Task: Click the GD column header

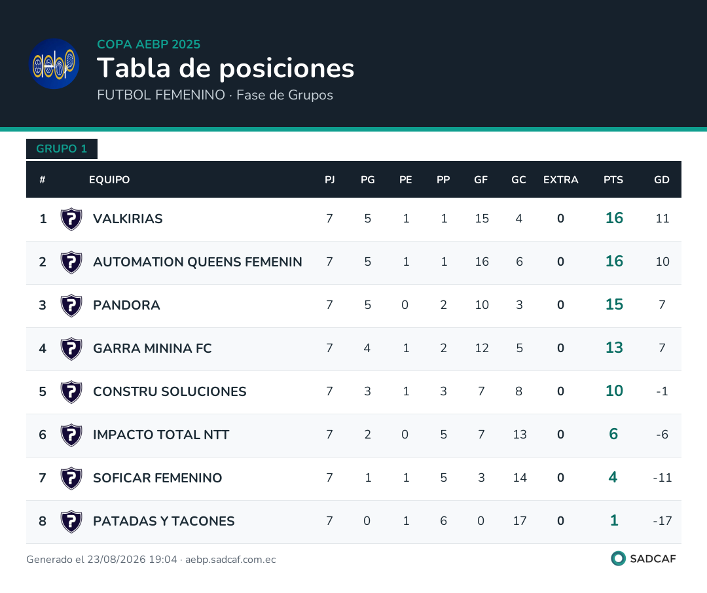Action: [x=661, y=179]
